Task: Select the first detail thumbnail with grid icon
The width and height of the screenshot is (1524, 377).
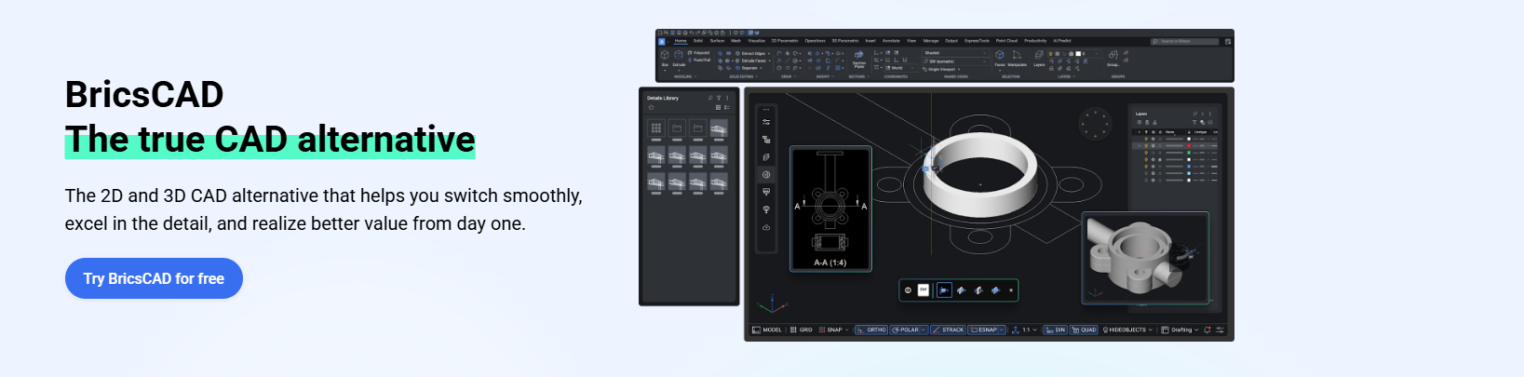Action: [656, 128]
